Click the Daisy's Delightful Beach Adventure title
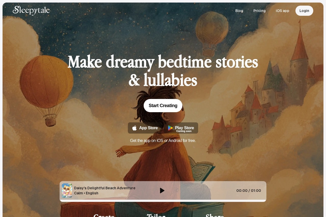326x217 pixels. click(105, 188)
